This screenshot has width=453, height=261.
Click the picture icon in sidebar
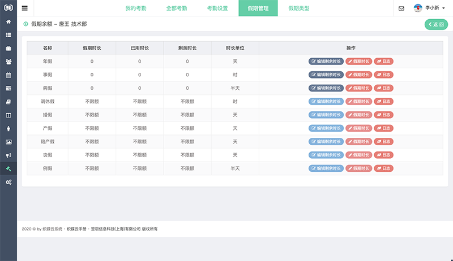(8, 142)
